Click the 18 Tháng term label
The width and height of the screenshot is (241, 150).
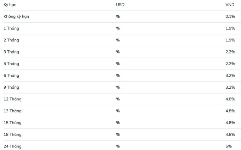(13, 134)
